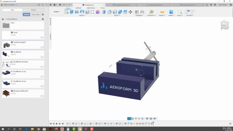Select the Extrude tool
Viewport: 233px width, 131px height.
point(72,12)
